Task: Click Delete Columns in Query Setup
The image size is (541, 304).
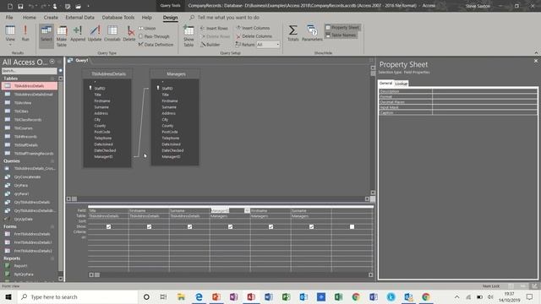Action: [x=254, y=36]
